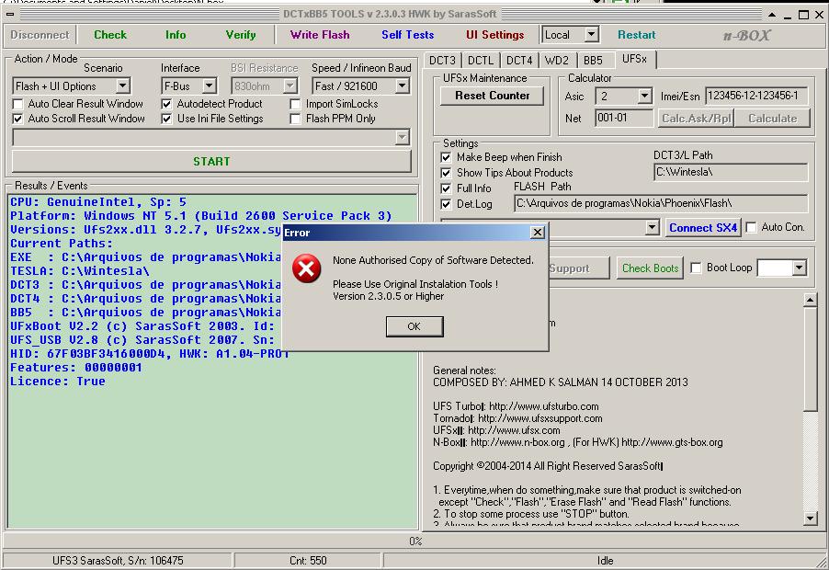Screen dimensions: 829x570
Task: Click the Restart toolbar button
Action: pyautogui.click(x=637, y=35)
